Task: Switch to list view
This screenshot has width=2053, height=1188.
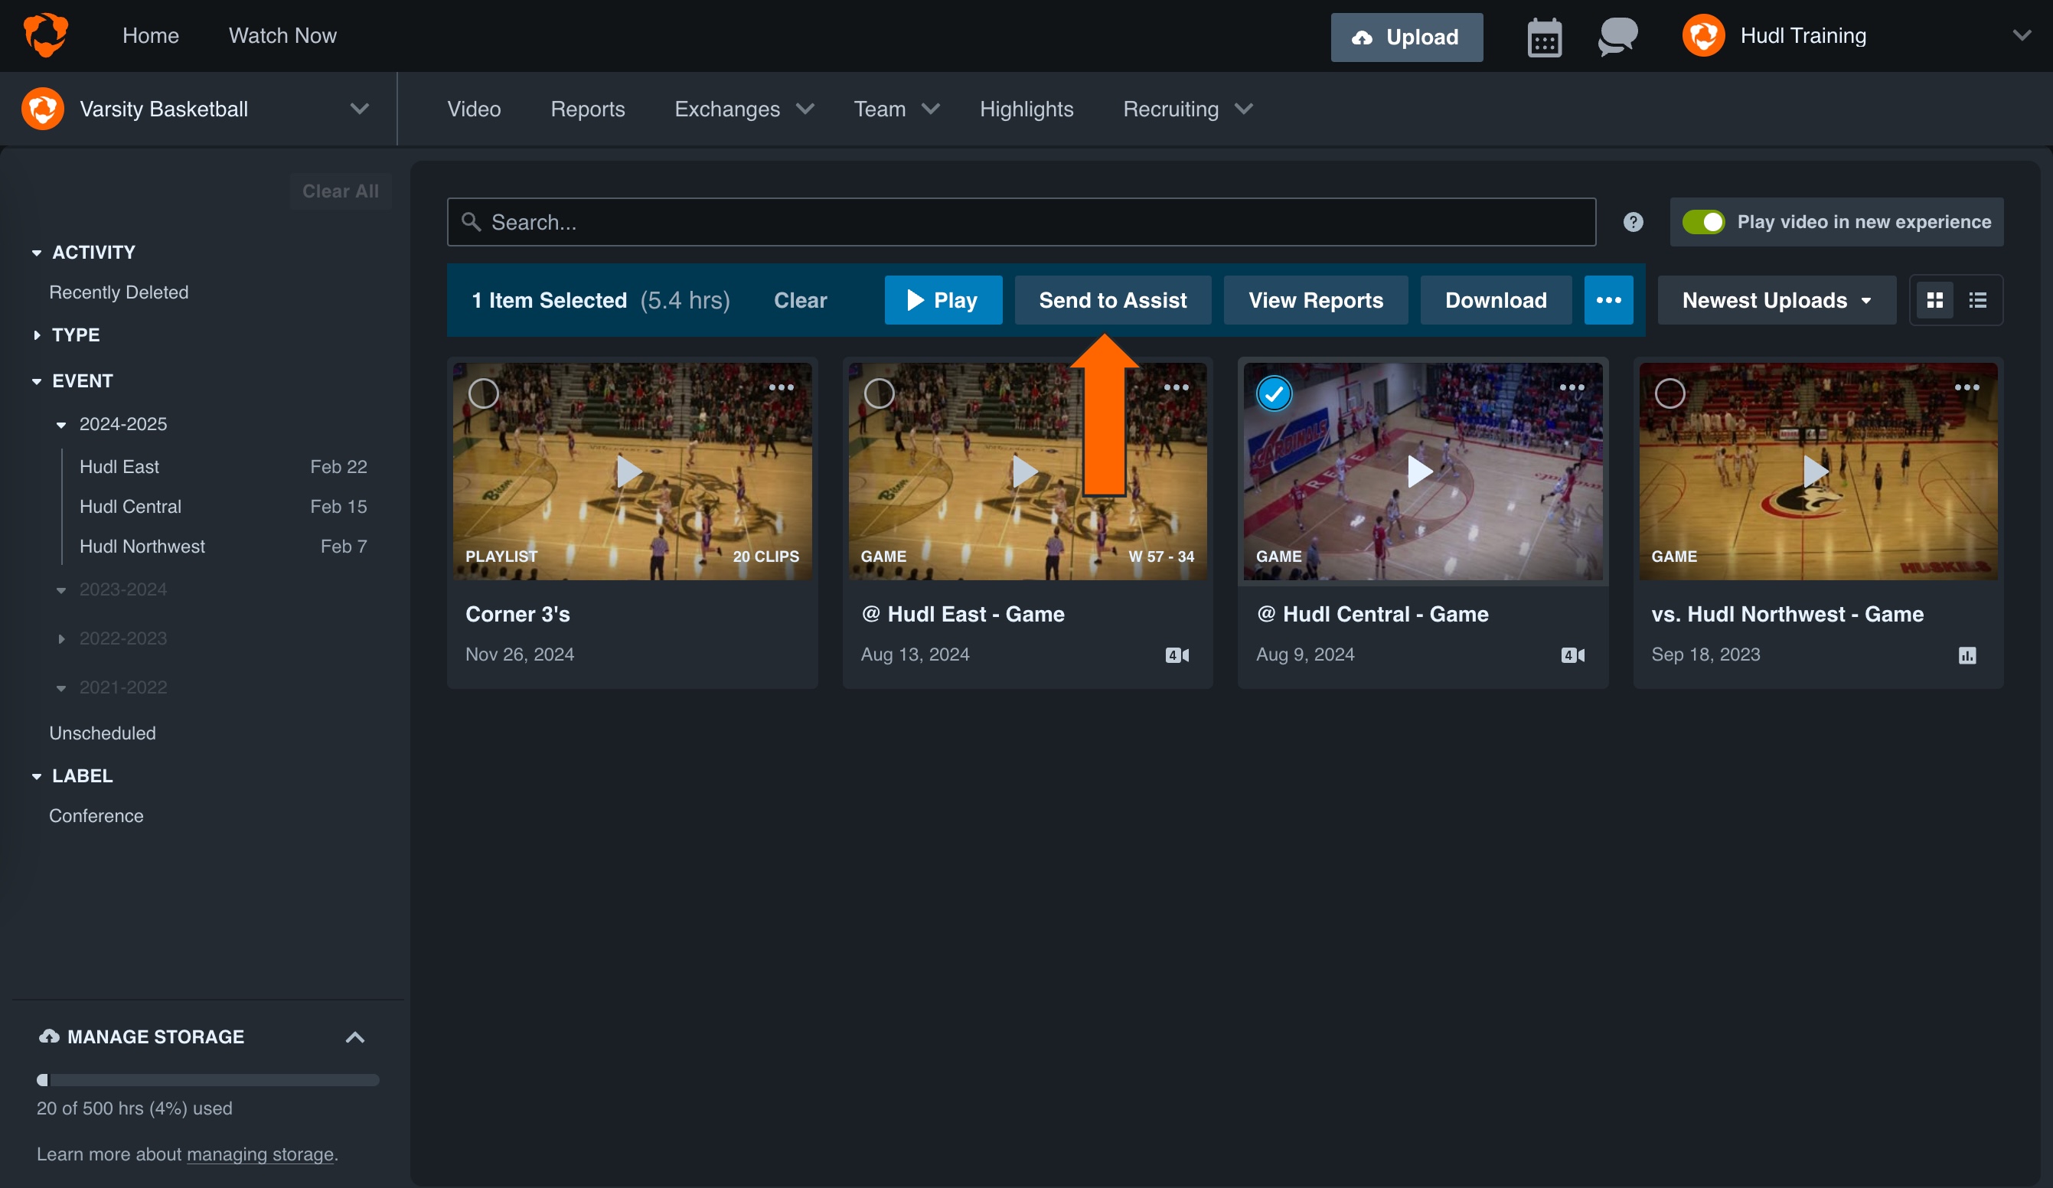Action: (1978, 300)
